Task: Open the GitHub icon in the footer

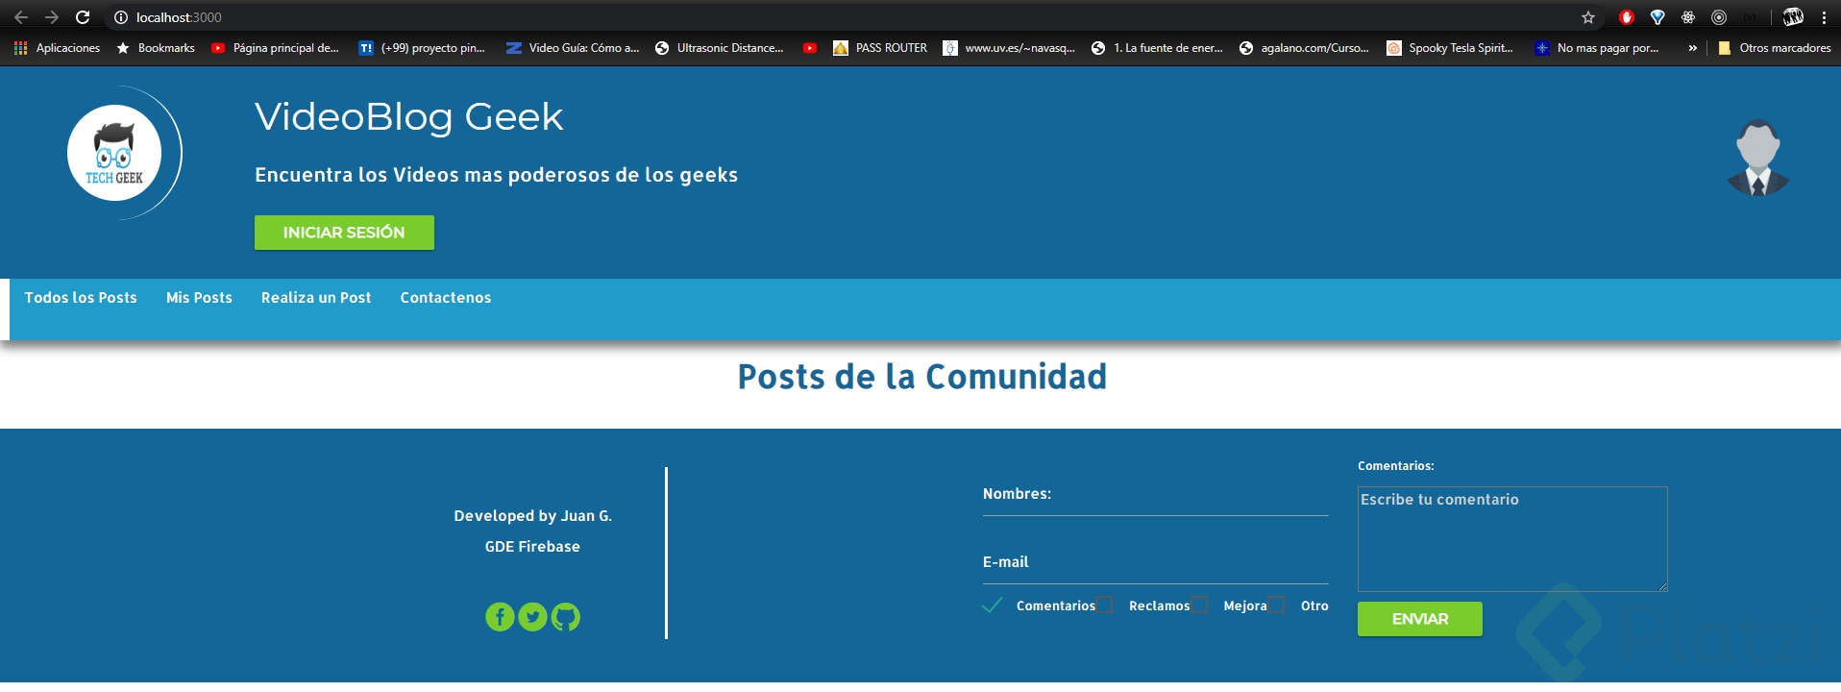Action: point(566,617)
